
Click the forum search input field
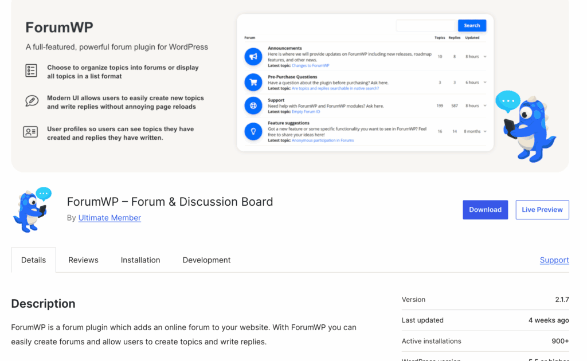click(x=426, y=25)
